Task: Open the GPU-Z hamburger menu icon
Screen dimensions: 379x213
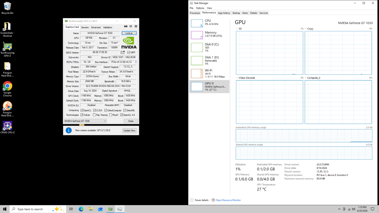Action: (x=136, y=26)
